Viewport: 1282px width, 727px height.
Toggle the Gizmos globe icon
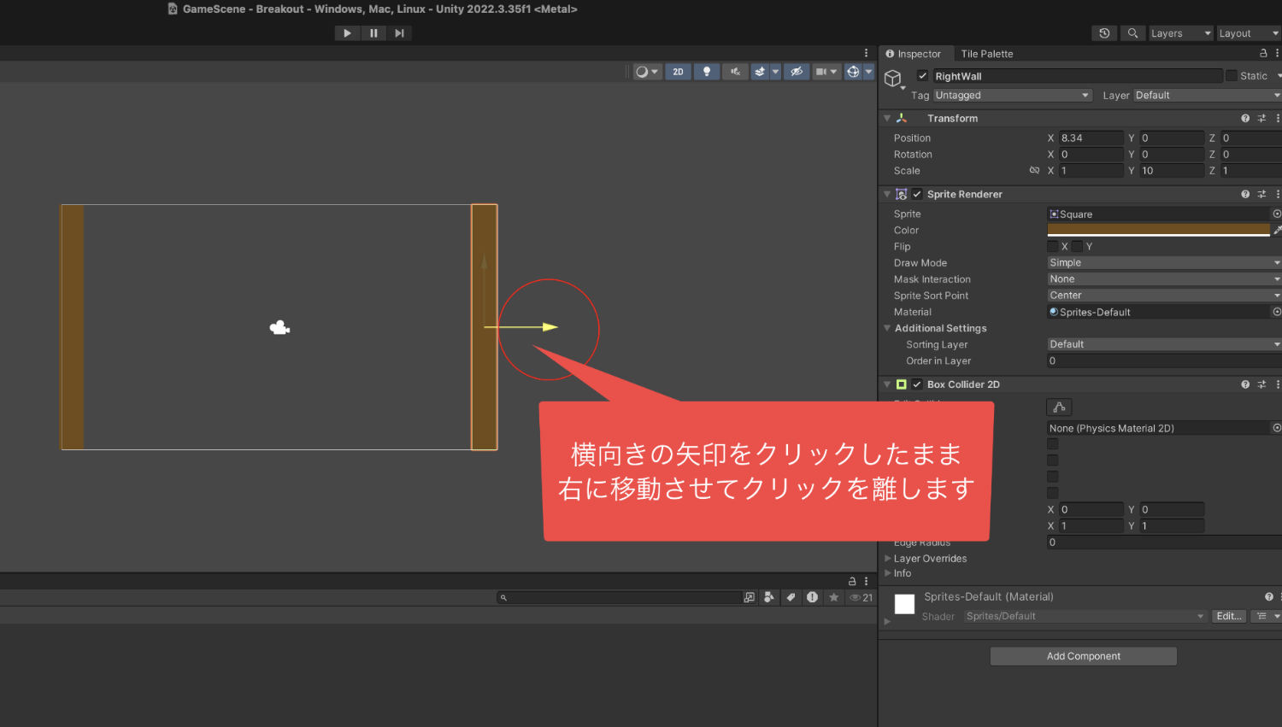pyautogui.click(x=853, y=72)
